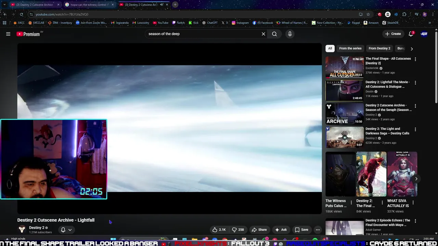The image size is (438, 246).
Task: Open Wheel of Names bookmark
Action: pyautogui.click(x=292, y=23)
